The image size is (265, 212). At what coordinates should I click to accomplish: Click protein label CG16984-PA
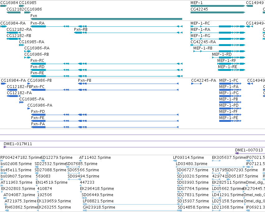pos(13,81)
